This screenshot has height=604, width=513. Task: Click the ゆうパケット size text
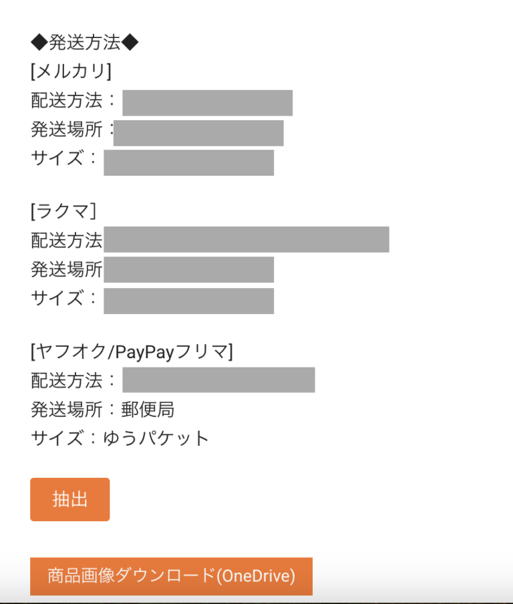click(x=156, y=438)
